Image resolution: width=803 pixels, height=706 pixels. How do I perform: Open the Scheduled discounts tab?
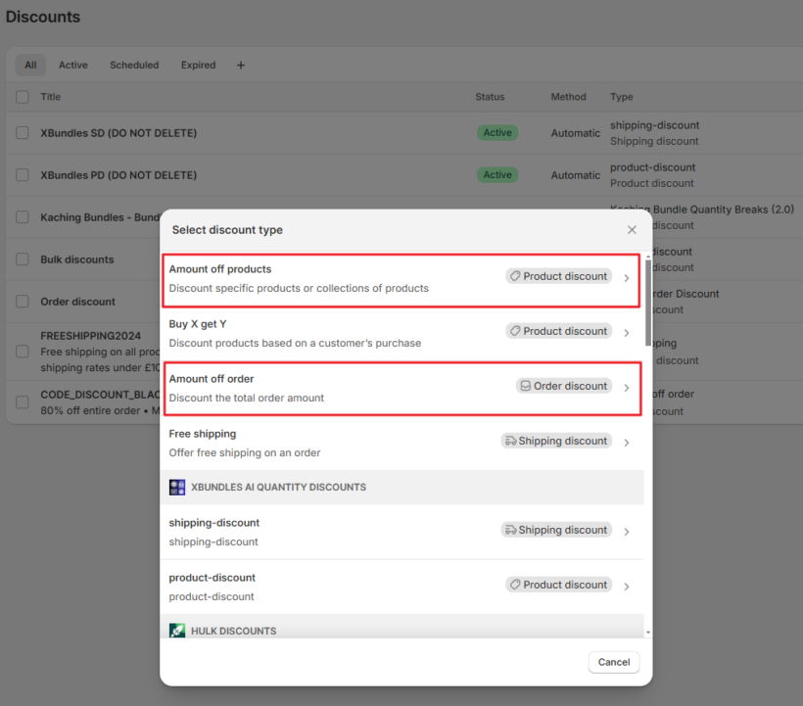click(134, 66)
